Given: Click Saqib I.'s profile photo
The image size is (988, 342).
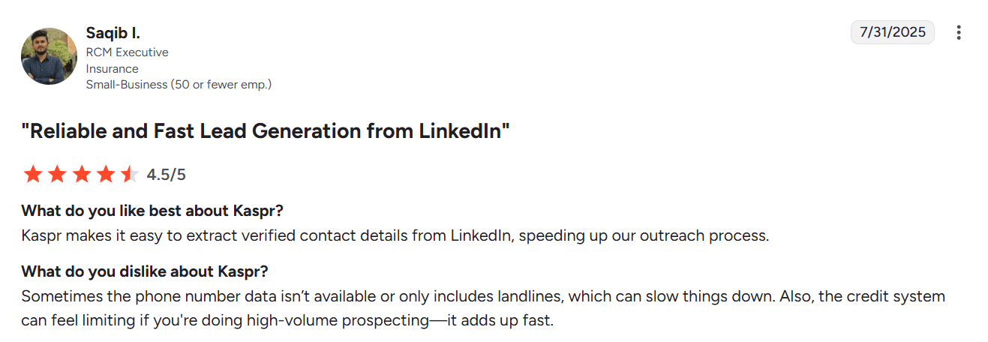Looking at the screenshot, I should tap(49, 56).
